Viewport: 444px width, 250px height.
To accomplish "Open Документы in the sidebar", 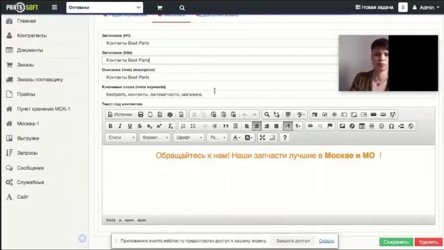I will pos(30,50).
